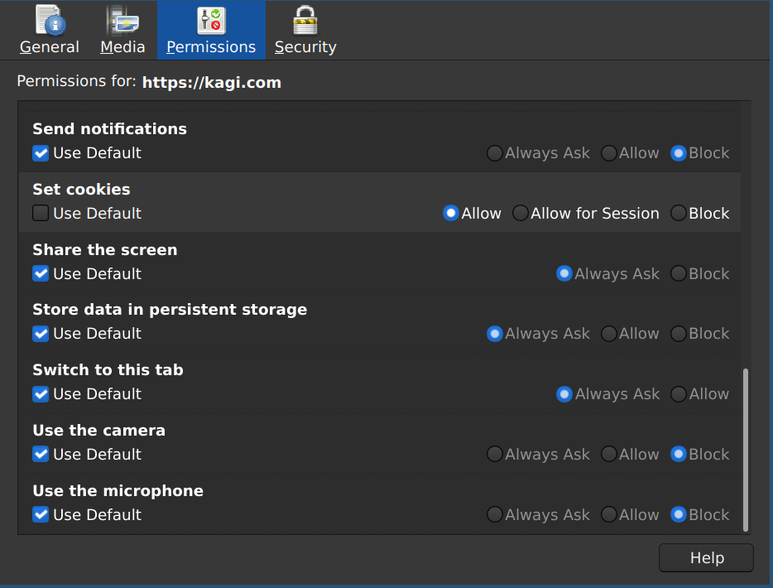Viewport: 773px width, 588px height.
Task: Uncheck Use Default for persistent storage
Action: click(x=41, y=334)
